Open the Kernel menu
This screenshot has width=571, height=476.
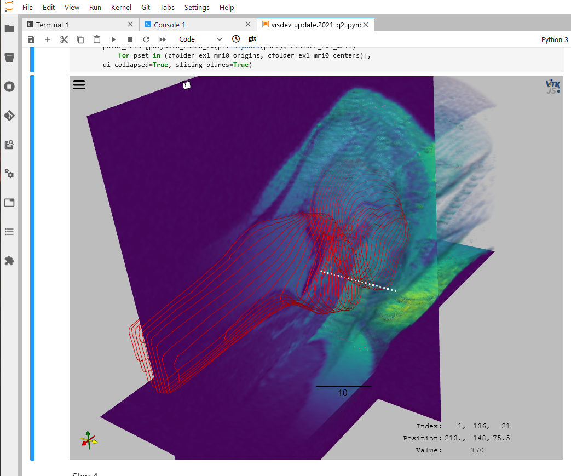pyautogui.click(x=121, y=7)
